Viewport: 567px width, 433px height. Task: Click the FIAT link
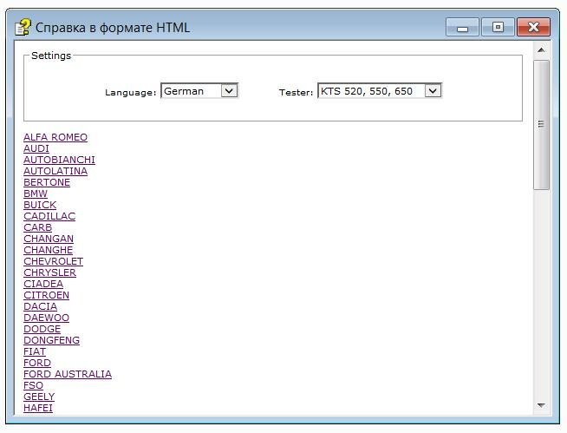coord(35,351)
